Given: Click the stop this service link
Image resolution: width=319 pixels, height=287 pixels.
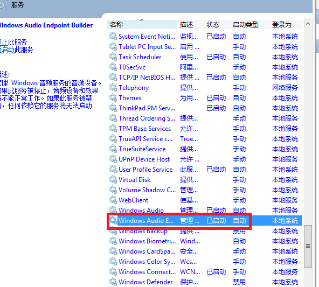Looking at the screenshot, I should [x=4, y=42].
